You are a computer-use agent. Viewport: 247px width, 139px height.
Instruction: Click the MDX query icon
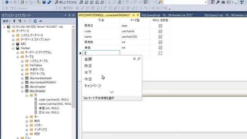[86, 2]
